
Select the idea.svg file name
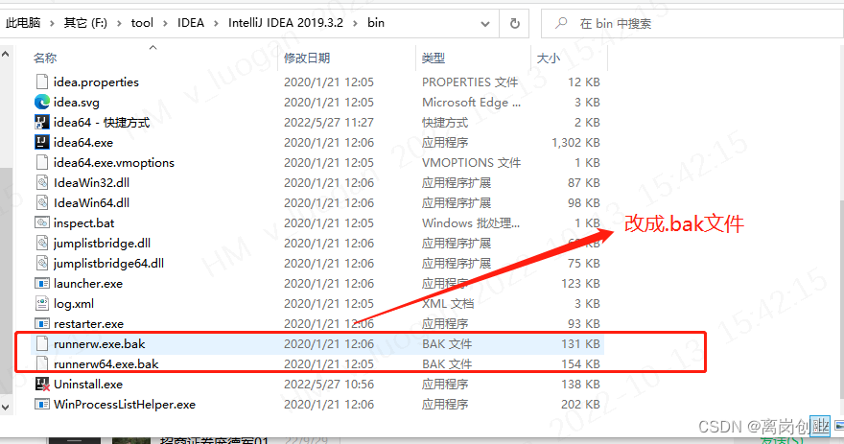coord(77,102)
